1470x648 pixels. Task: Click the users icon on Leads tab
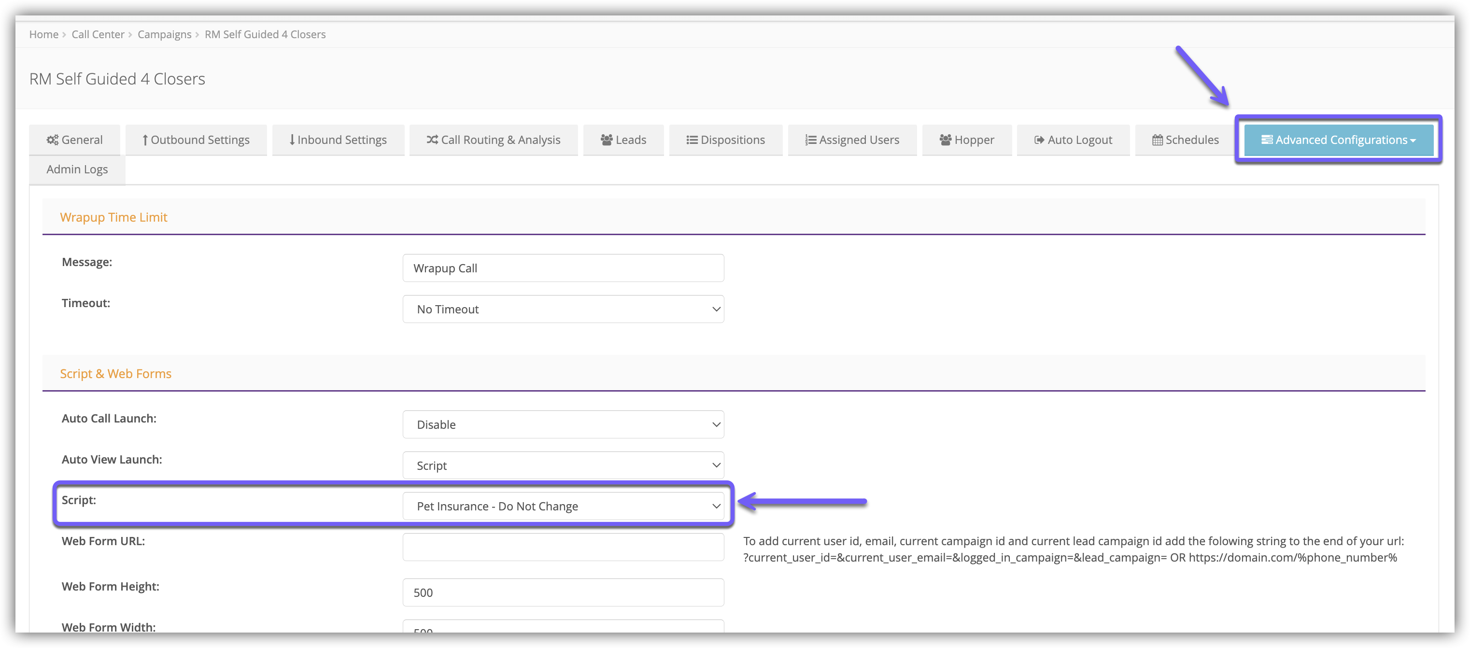(x=607, y=140)
